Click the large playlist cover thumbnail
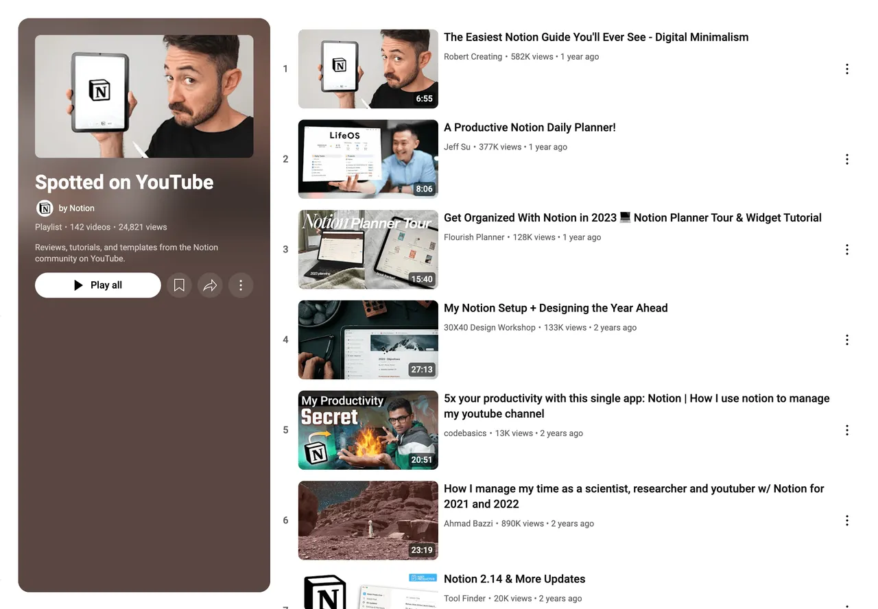The height and width of the screenshot is (609, 878). pos(144,96)
